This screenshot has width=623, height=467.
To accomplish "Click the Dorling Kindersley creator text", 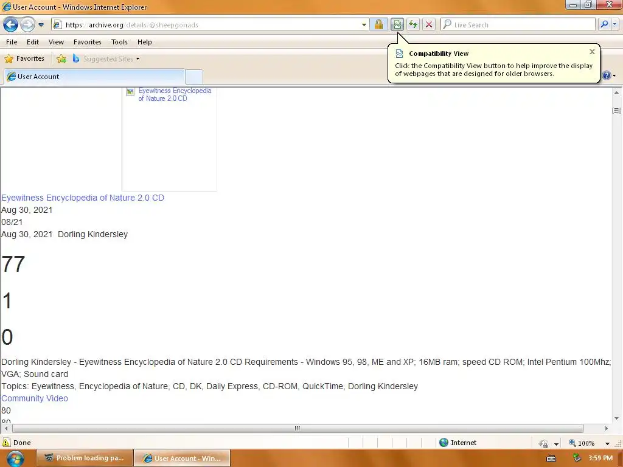I will pos(92,234).
